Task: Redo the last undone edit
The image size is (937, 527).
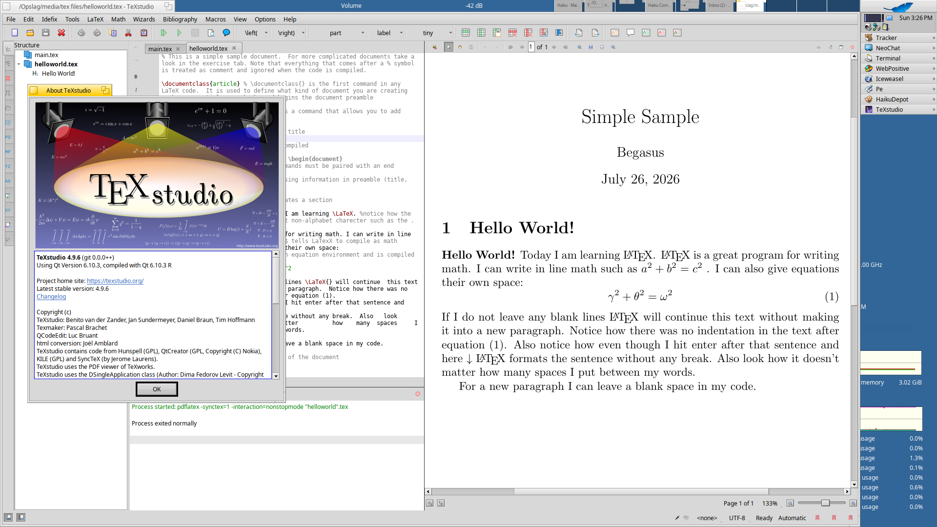Action: point(97,33)
